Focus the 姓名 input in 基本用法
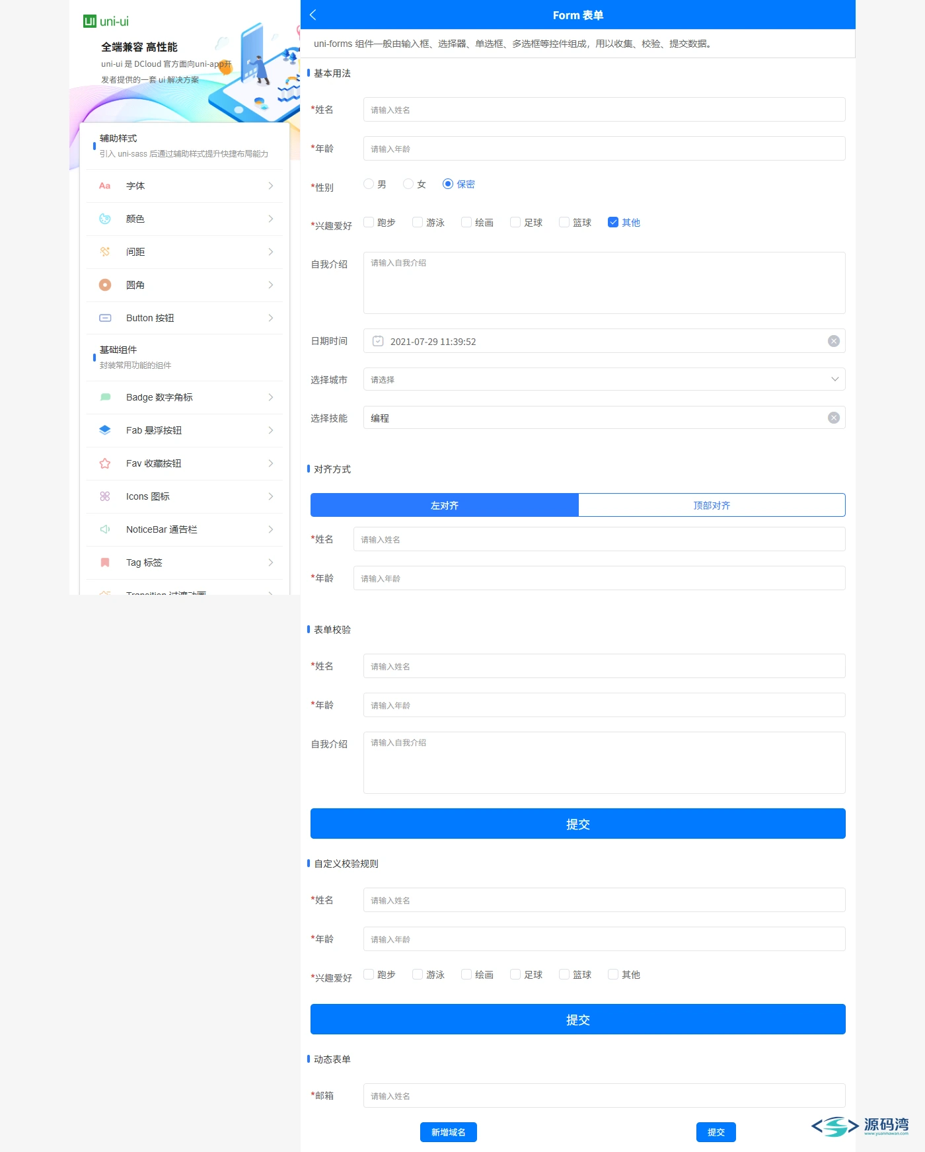The height and width of the screenshot is (1152, 925). (605, 110)
